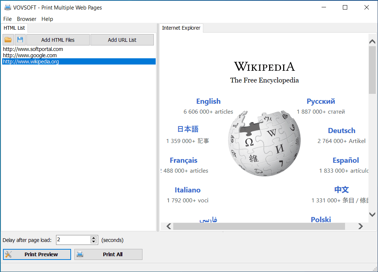
Task: Increase delay with the spinner up arrow
Action: (94, 238)
